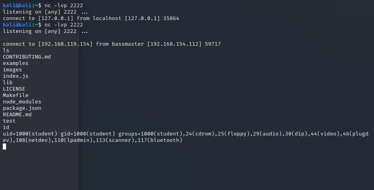The width and height of the screenshot is (374, 190).
Task: Click the README.md file name
Action: 17,114
